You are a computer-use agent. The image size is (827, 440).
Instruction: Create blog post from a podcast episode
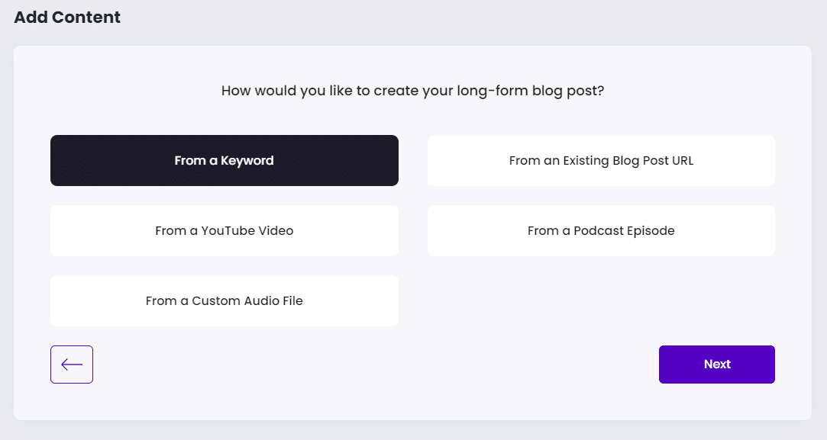coord(601,230)
